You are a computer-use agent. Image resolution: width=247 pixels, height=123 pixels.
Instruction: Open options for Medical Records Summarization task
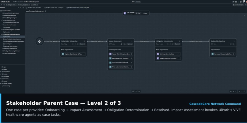131,58
